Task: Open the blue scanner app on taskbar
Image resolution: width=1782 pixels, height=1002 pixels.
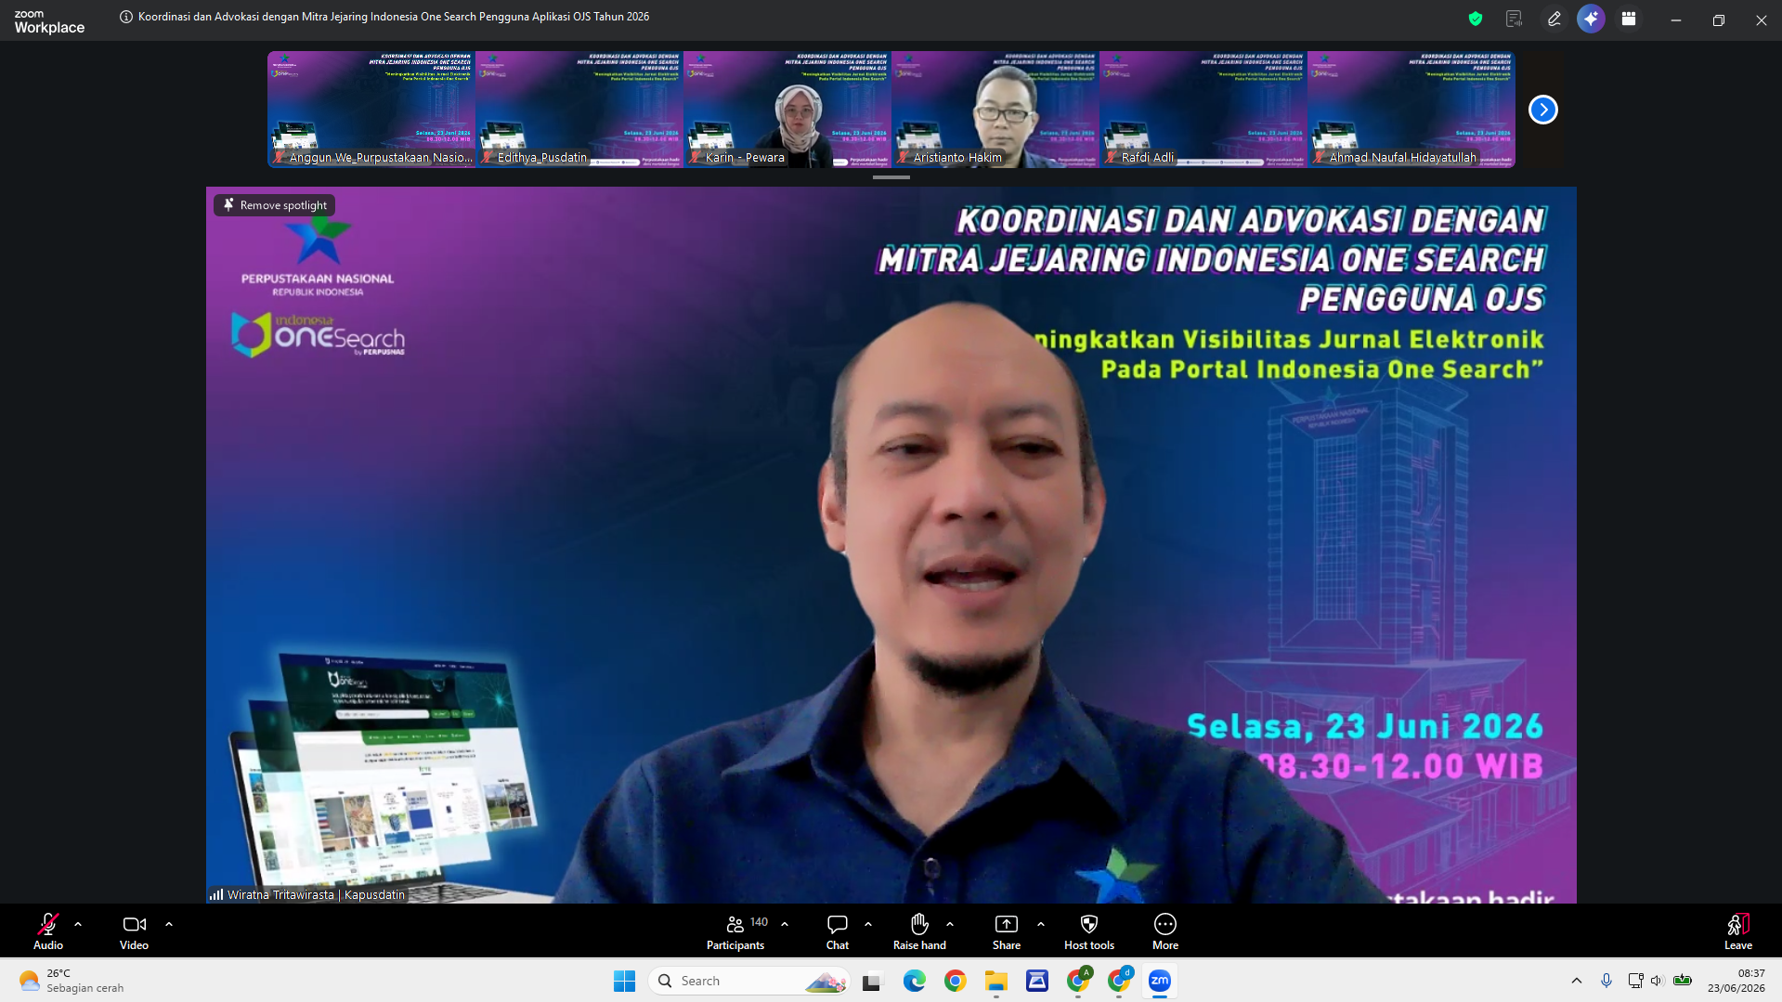Action: (x=1037, y=981)
